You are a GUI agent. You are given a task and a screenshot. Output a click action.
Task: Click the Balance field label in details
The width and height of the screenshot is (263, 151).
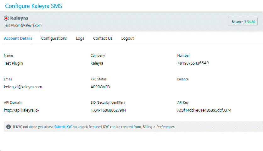pos(183,79)
